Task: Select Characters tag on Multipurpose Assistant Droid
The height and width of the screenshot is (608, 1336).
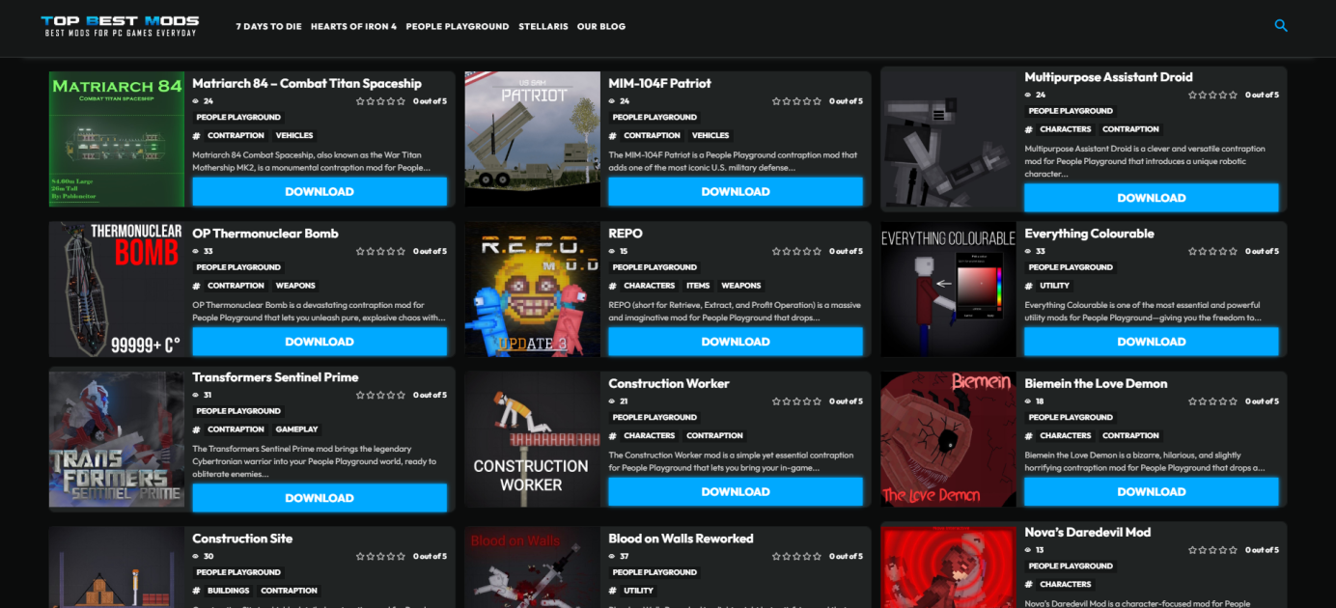Action: (x=1066, y=129)
